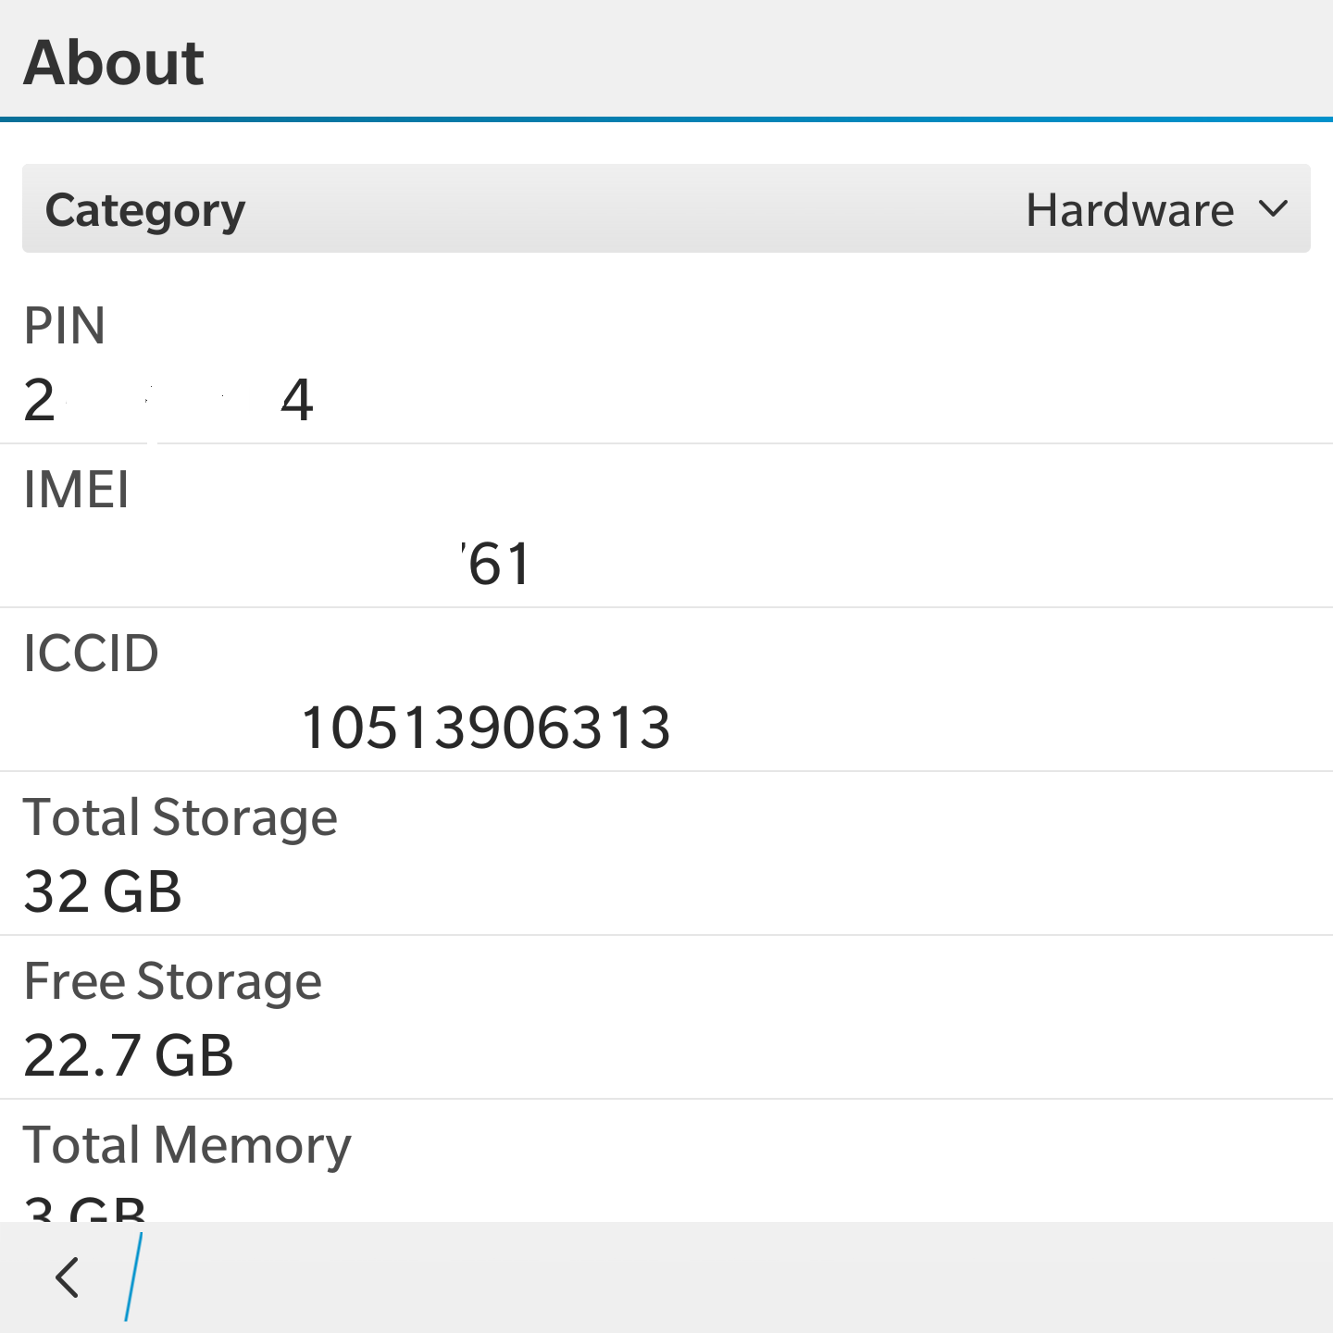The width and height of the screenshot is (1333, 1333).
Task: Select the IMEI label
Action: click(76, 490)
